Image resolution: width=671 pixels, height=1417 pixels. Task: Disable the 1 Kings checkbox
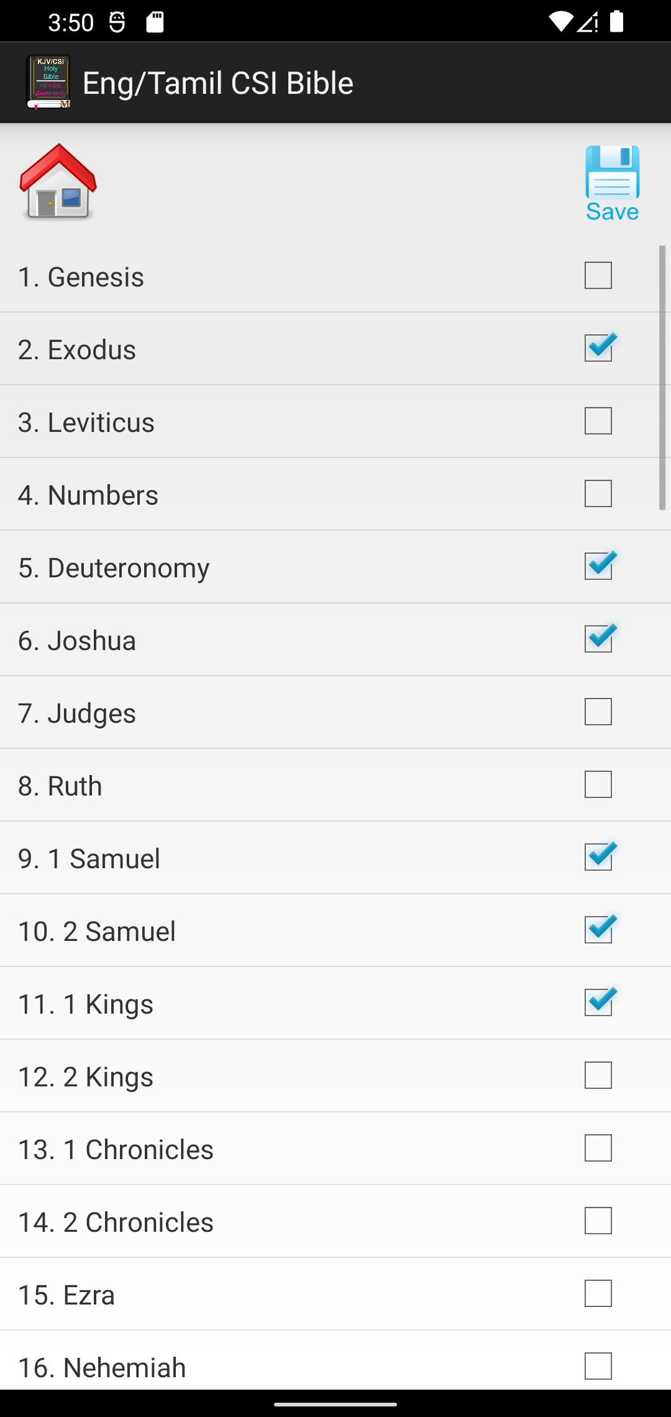[598, 1003]
